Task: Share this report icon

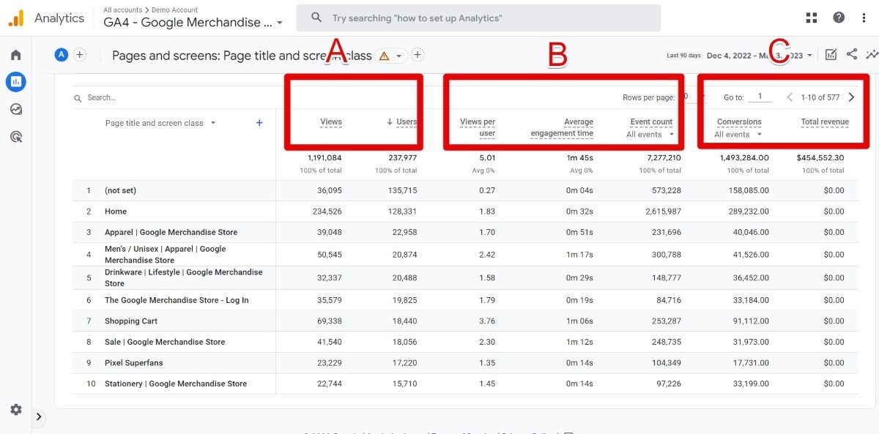Action: (852, 54)
